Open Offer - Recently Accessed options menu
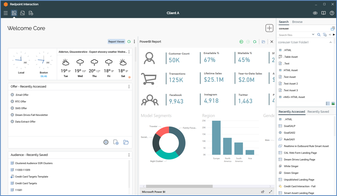 [x=129, y=87]
